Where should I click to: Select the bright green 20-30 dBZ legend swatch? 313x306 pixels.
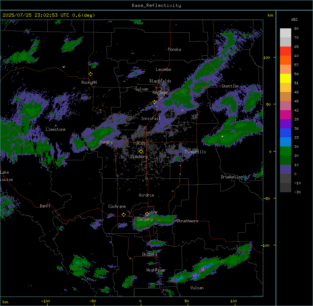[285, 151]
